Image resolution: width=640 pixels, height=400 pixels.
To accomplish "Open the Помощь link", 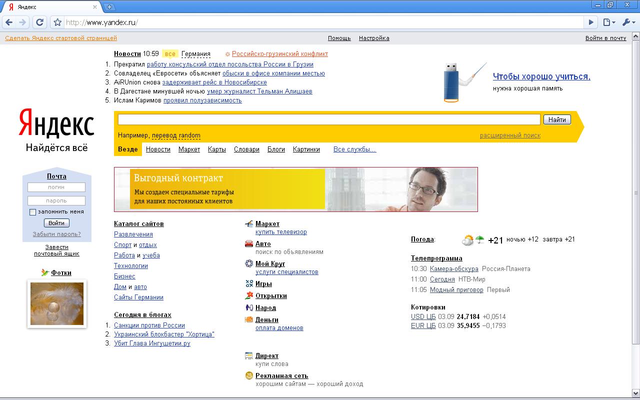I will click(x=339, y=38).
